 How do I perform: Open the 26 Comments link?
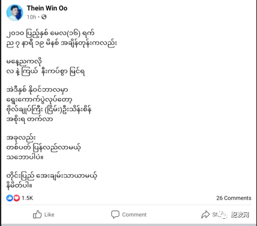(234, 198)
